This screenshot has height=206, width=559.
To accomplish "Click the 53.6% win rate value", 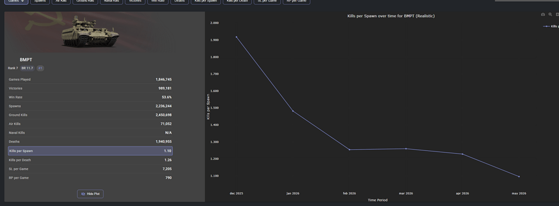I will pos(167,97).
